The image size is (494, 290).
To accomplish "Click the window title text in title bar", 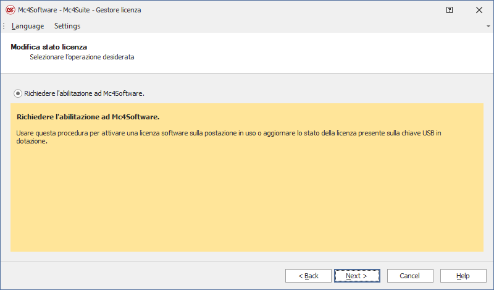I will coord(80,10).
